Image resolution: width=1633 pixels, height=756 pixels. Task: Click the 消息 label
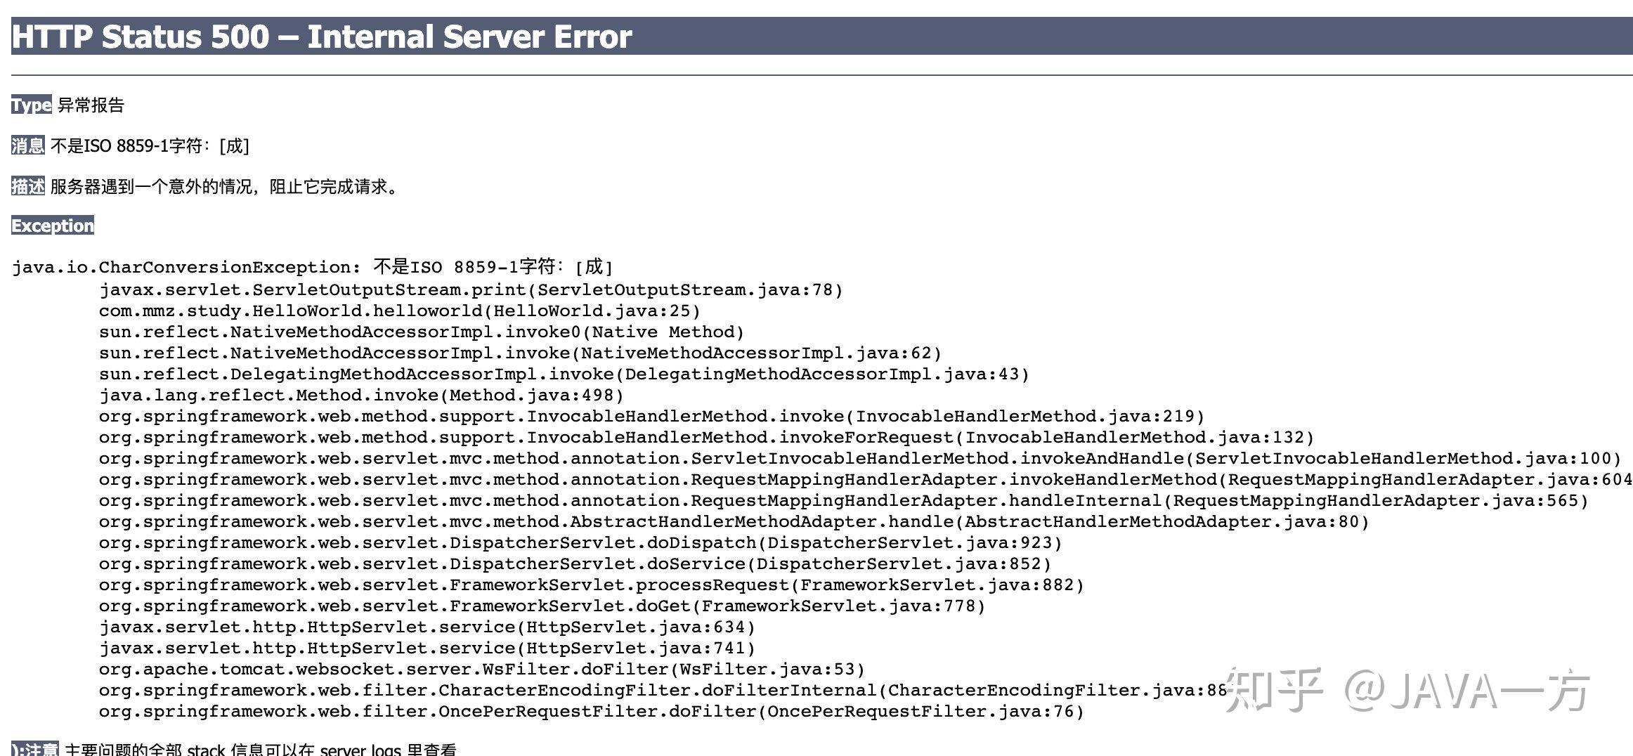pyautogui.click(x=28, y=145)
